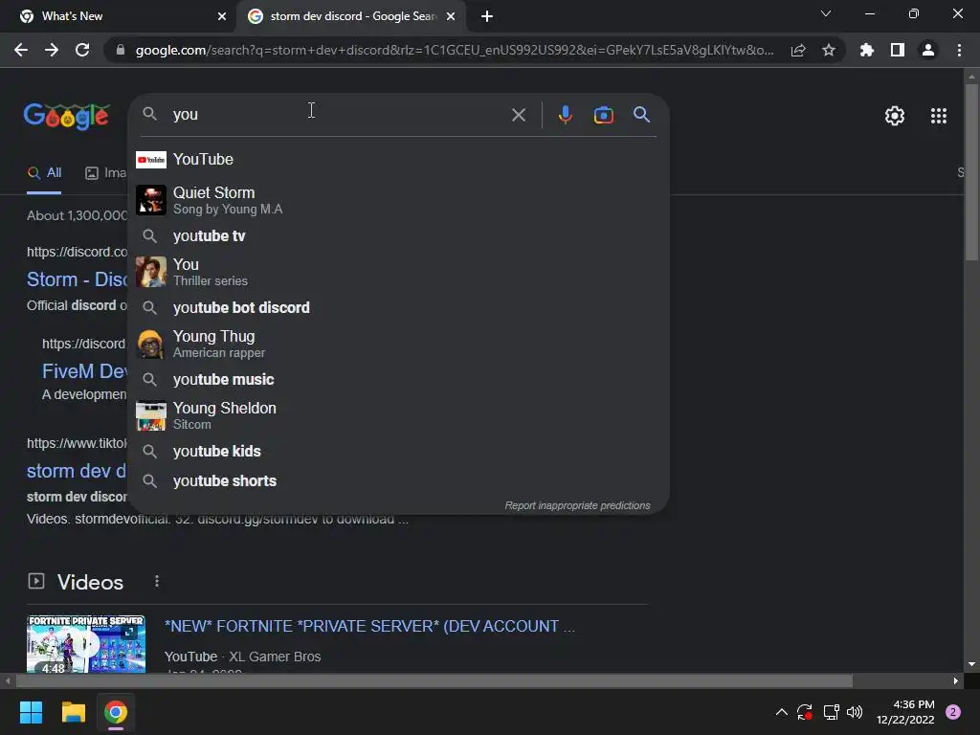The width and height of the screenshot is (980, 735).
Task: Open the Storm - Discord result link
Action: [x=78, y=279]
